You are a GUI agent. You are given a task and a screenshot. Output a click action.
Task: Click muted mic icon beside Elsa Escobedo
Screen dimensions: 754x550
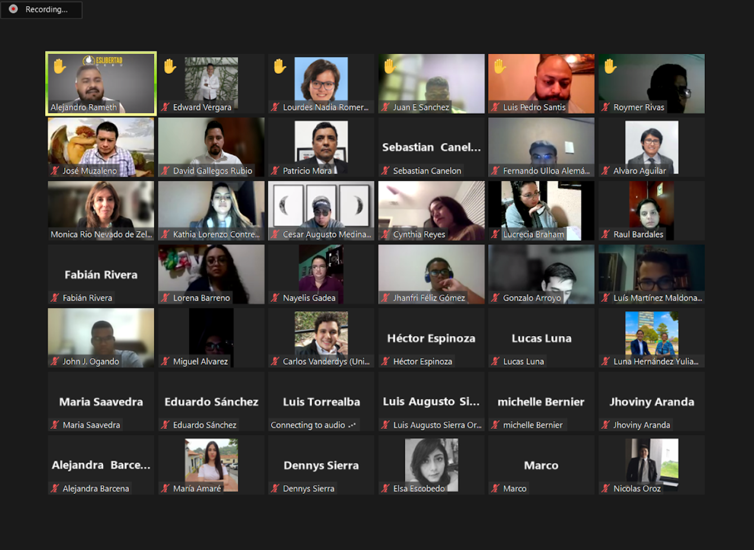(x=386, y=489)
